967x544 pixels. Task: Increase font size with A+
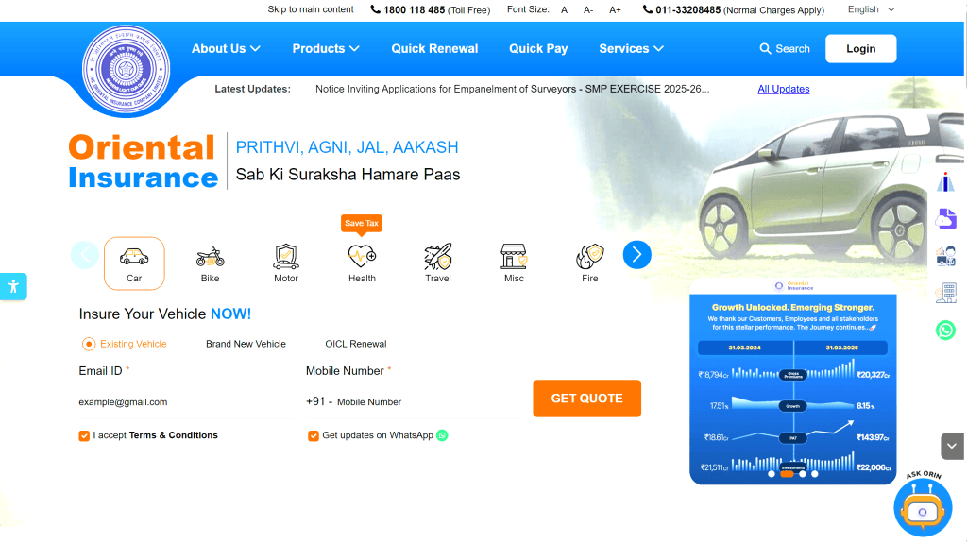615,9
